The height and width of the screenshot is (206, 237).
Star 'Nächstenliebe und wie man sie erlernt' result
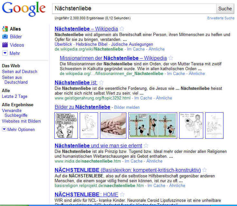click(146, 145)
